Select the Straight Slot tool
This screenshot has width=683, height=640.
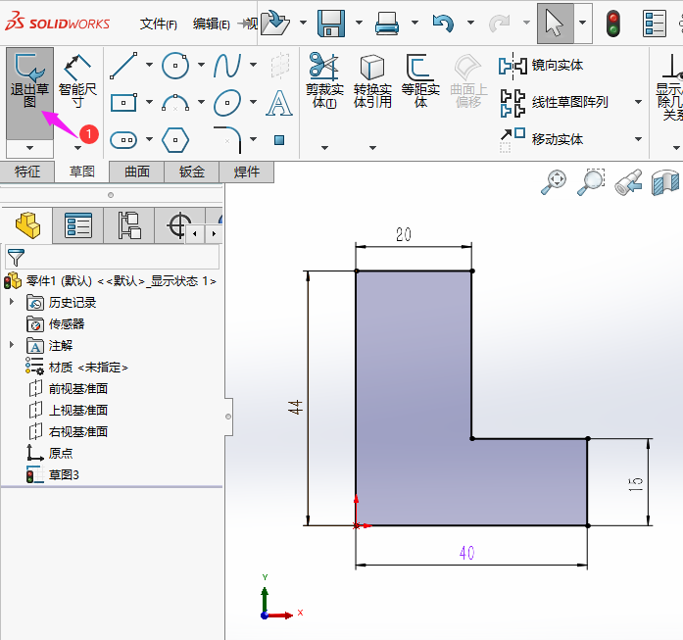click(123, 140)
